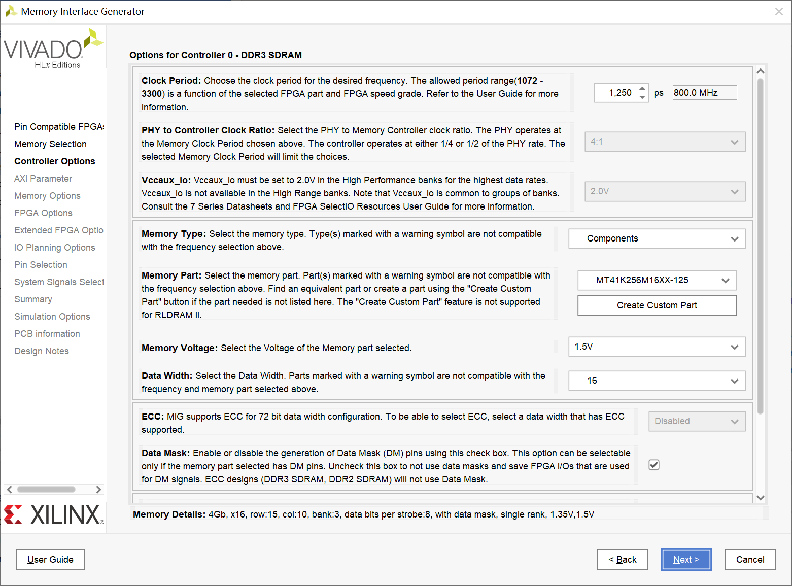The width and height of the screenshot is (792, 586).
Task: Click the PHY to Controller 4:1 dropdown
Action: [665, 142]
